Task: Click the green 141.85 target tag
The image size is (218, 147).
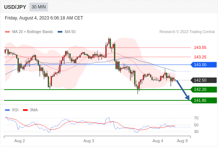Action: 204,100
